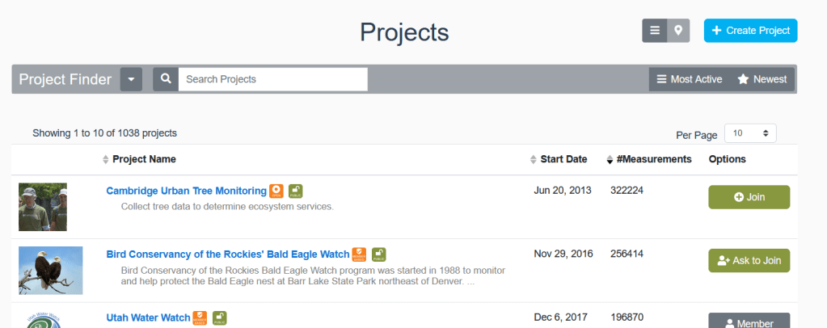Sort by #Measurements column

click(x=610, y=159)
